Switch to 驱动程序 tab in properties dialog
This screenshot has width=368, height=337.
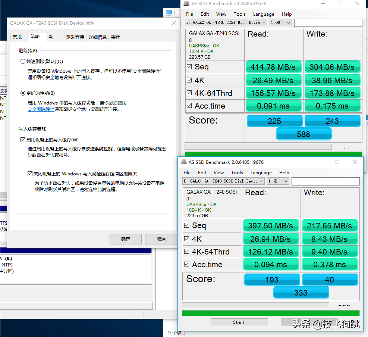pyautogui.click(x=75, y=37)
